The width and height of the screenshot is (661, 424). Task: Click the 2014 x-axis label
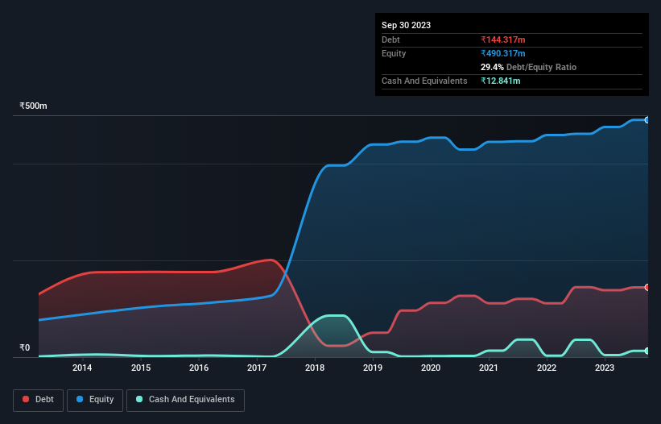[82, 368]
